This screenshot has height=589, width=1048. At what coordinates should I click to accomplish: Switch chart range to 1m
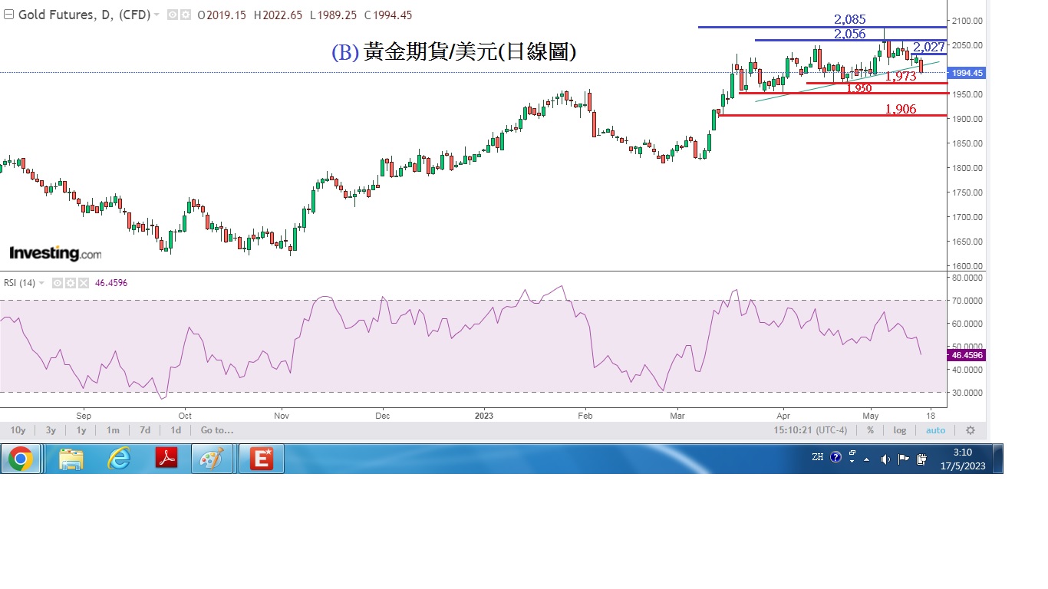[x=113, y=430]
